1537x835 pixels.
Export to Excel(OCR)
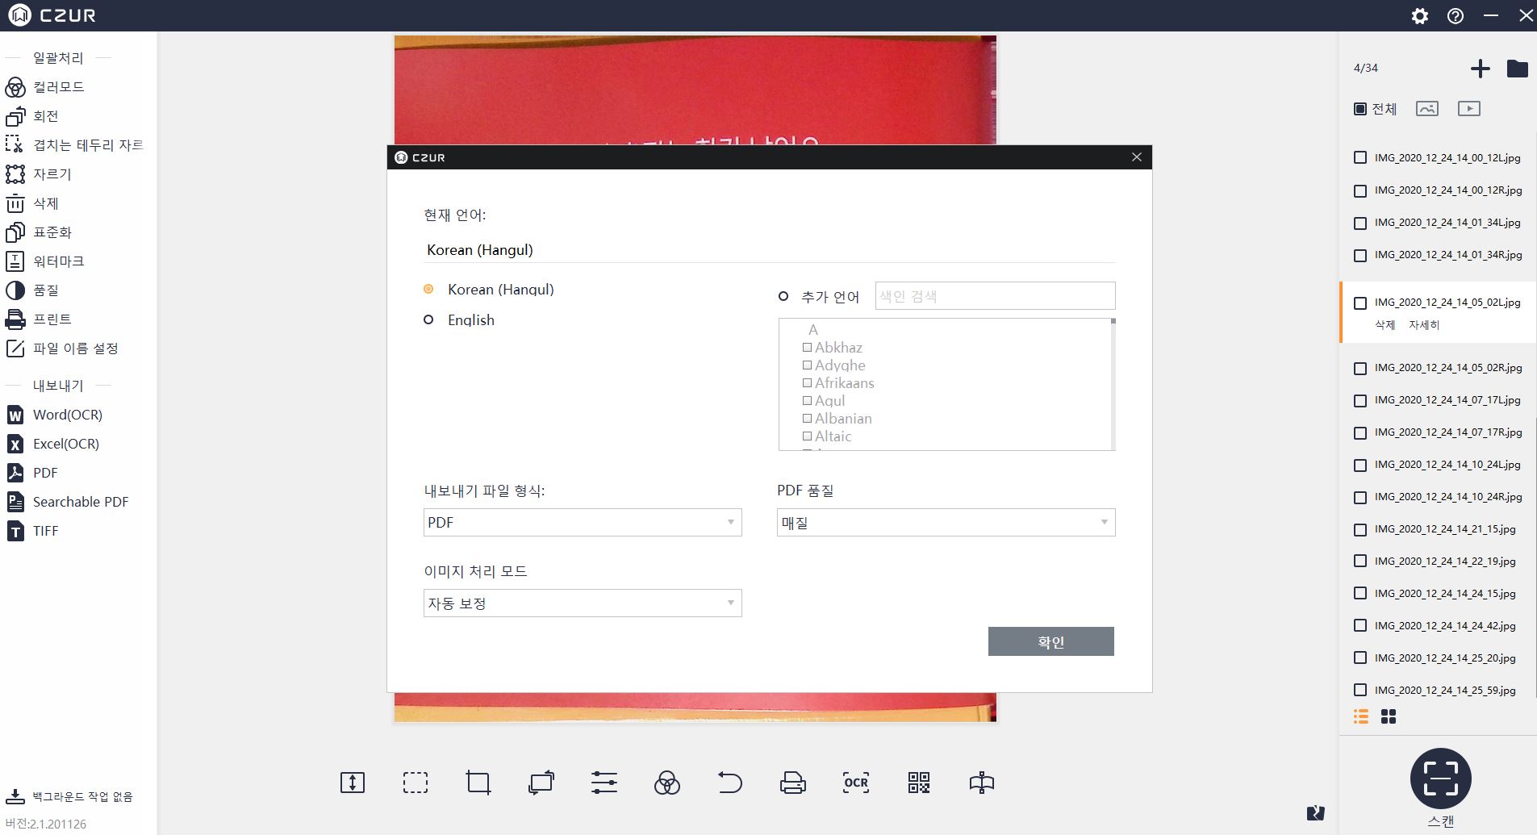53,444
